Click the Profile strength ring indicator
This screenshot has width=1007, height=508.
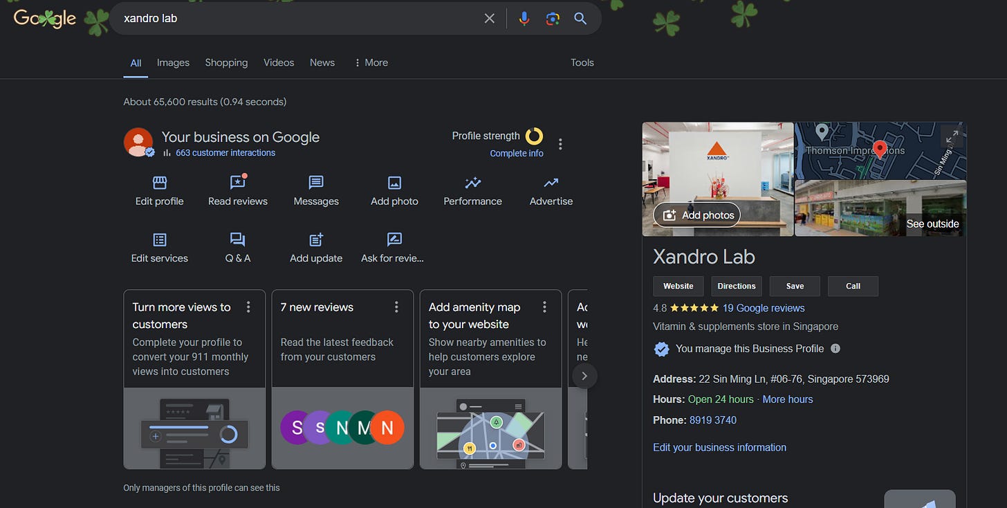point(534,136)
